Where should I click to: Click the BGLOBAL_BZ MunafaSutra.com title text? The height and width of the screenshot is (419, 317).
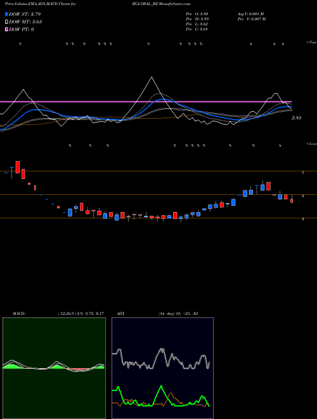[x=161, y=4]
